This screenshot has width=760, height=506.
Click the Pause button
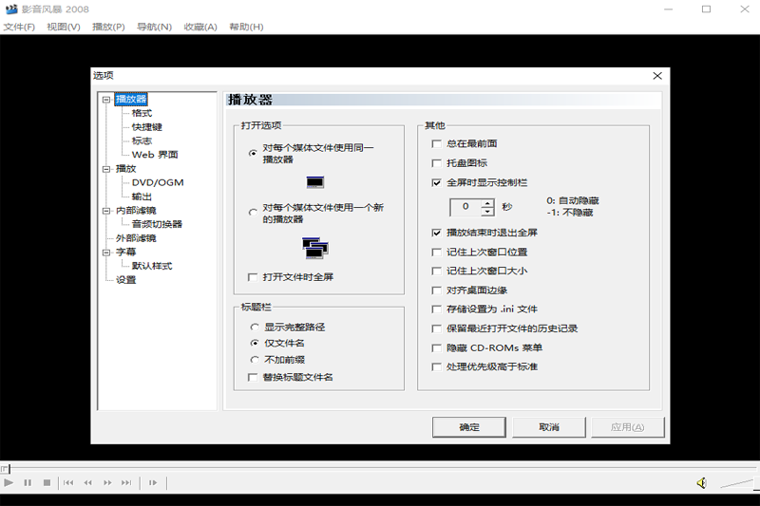(x=28, y=483)
